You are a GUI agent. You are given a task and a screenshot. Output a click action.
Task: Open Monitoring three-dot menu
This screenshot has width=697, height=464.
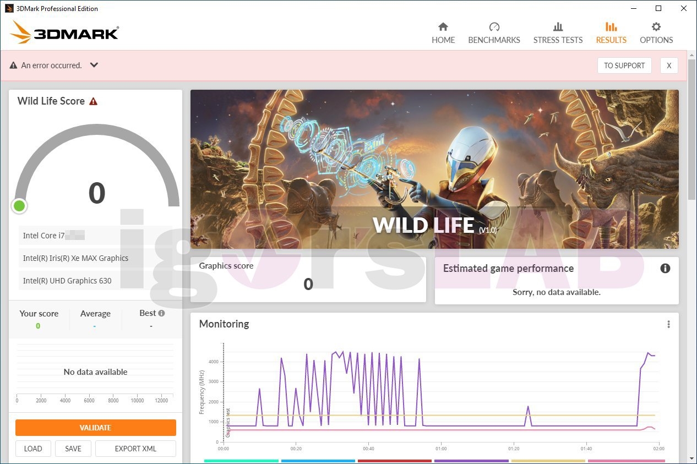click(668, 324)
